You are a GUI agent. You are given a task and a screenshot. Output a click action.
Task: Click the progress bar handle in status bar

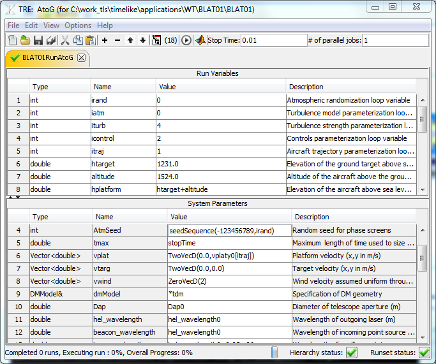(x=274, y=353)
